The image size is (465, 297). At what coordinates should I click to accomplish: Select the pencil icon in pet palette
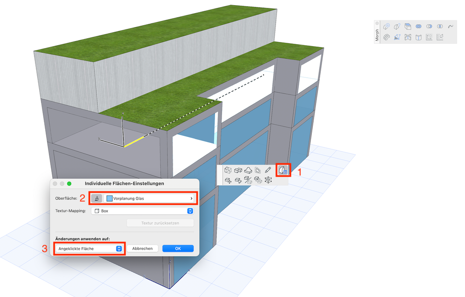click(x=268, y=170)
